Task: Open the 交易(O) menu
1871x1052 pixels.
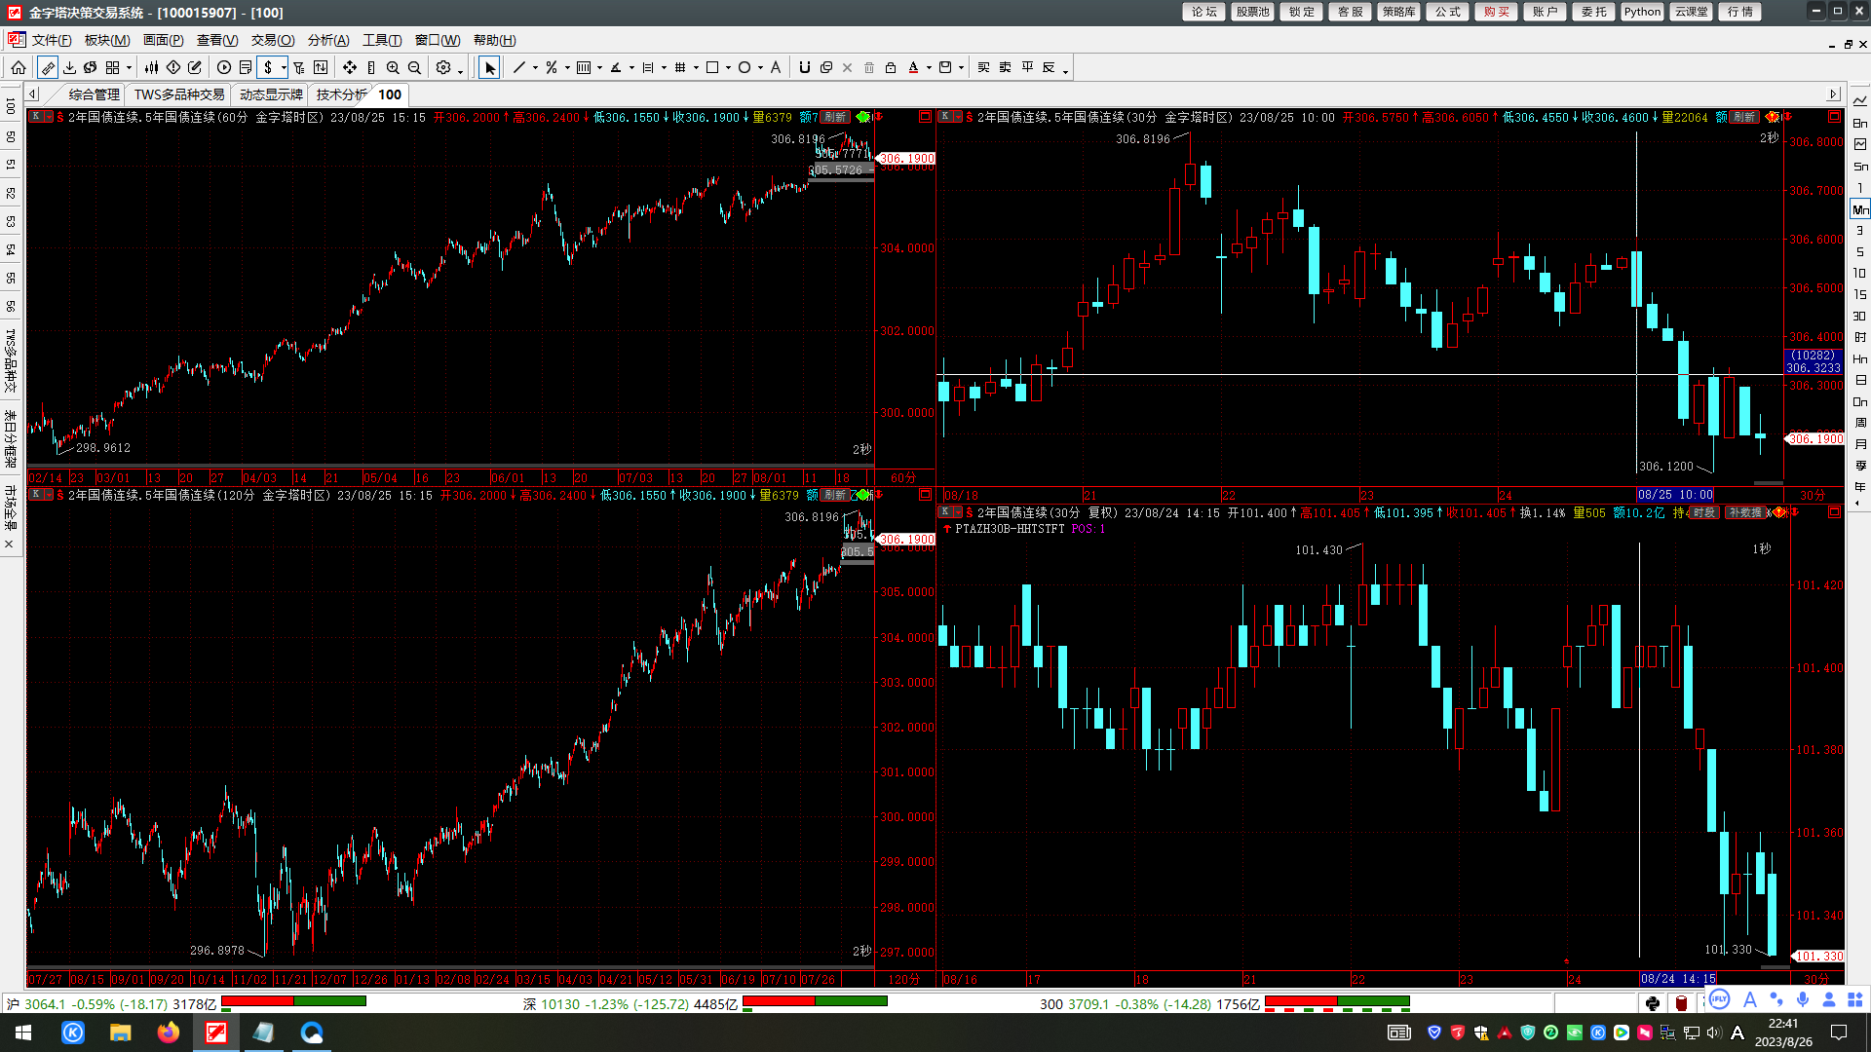Action: pyautogui.click(x=272, y=40)
